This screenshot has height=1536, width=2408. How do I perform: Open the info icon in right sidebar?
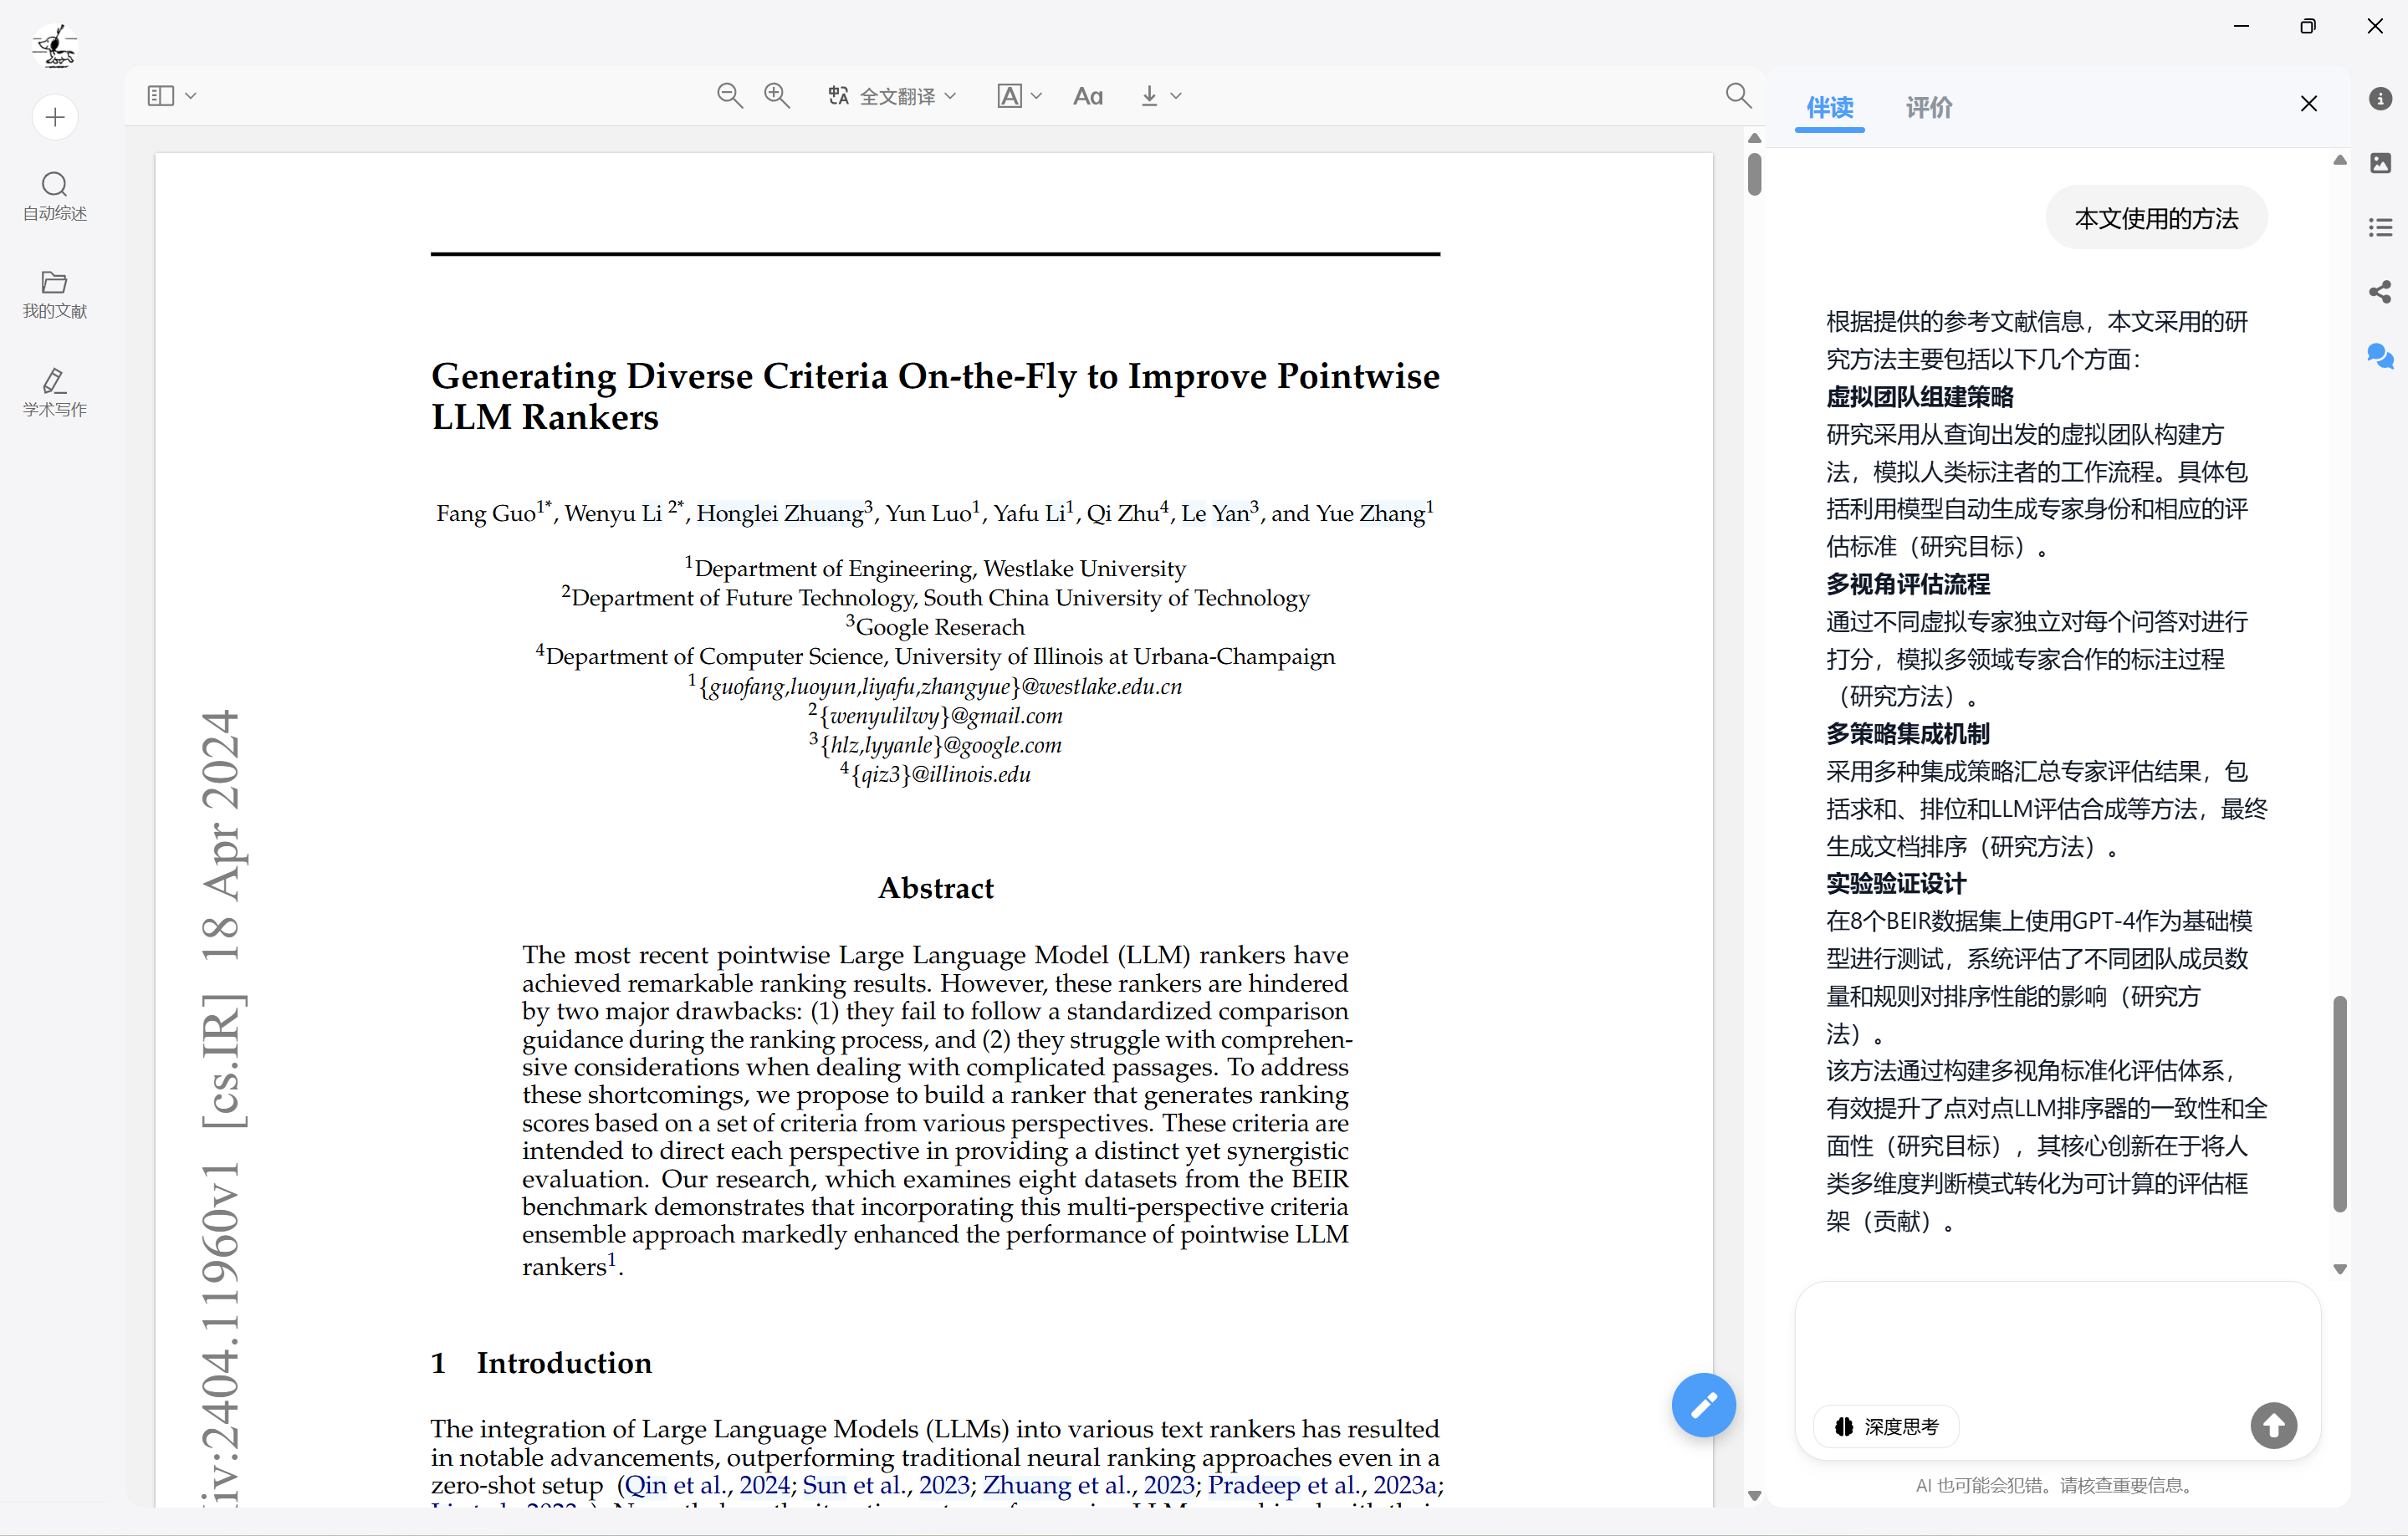2380,98
